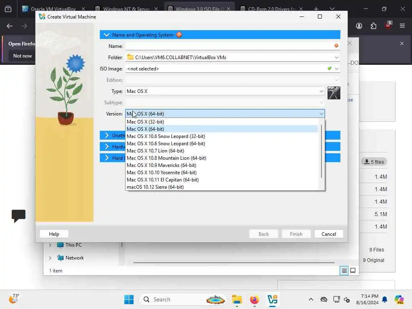The width and height of the screenshot is (412, 309).
Task: Open the Firefox account icon
Action: point(359,26)
